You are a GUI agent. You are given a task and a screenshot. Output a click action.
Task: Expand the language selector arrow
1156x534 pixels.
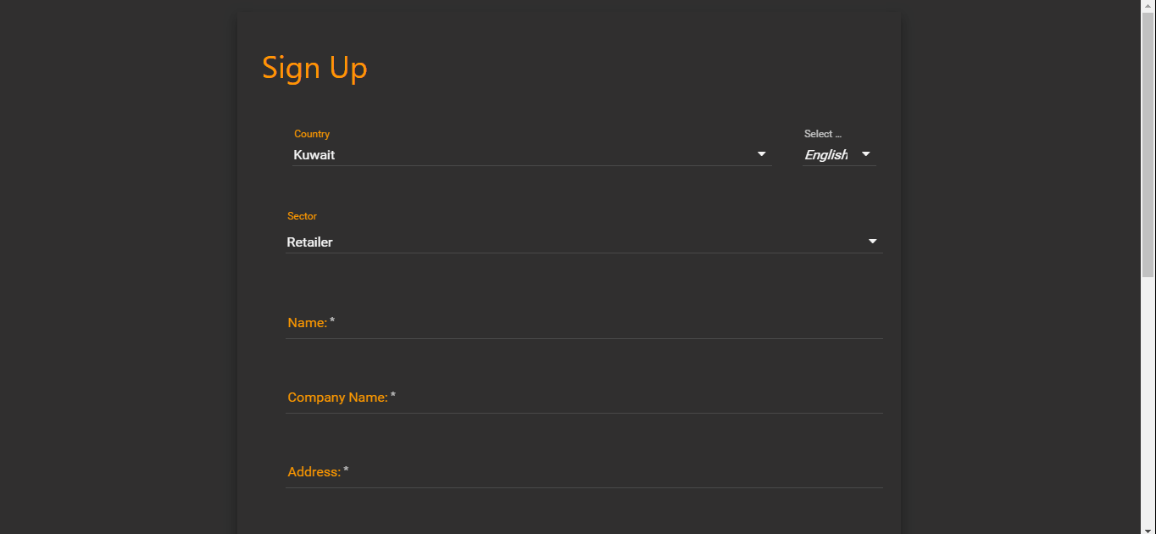point(865,154)
